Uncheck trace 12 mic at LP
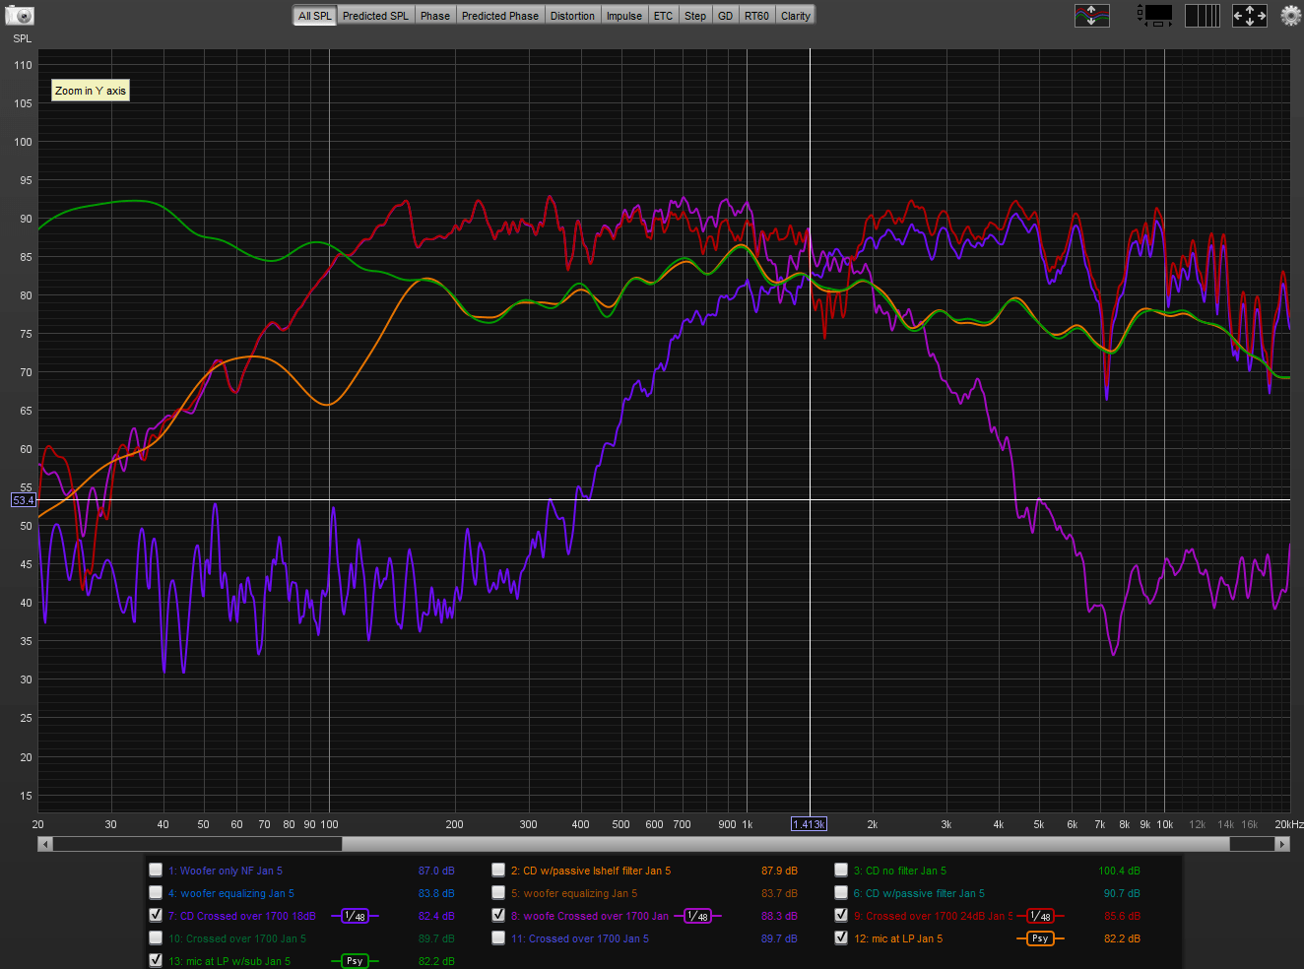Image resolution: width=1304 pixels, height=969 pixels. 841,937
